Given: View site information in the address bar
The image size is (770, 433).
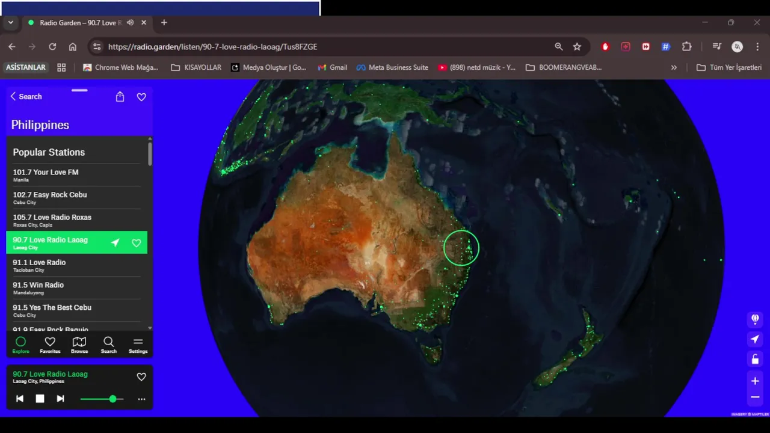Looking at the screenshot, I should [97, 46].
